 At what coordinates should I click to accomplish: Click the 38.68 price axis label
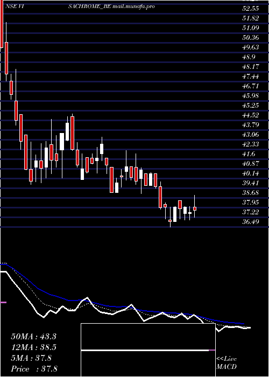tap(250, 193)
